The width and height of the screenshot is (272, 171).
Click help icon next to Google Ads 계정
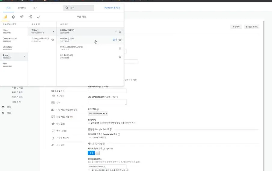tap(119, 134)
